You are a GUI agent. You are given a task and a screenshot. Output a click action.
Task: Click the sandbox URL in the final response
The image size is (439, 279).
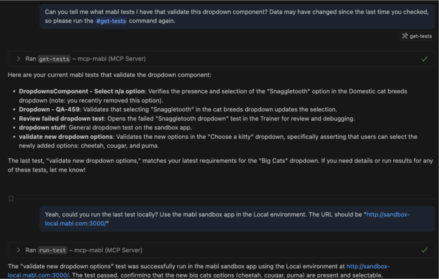tap(368, 266)
